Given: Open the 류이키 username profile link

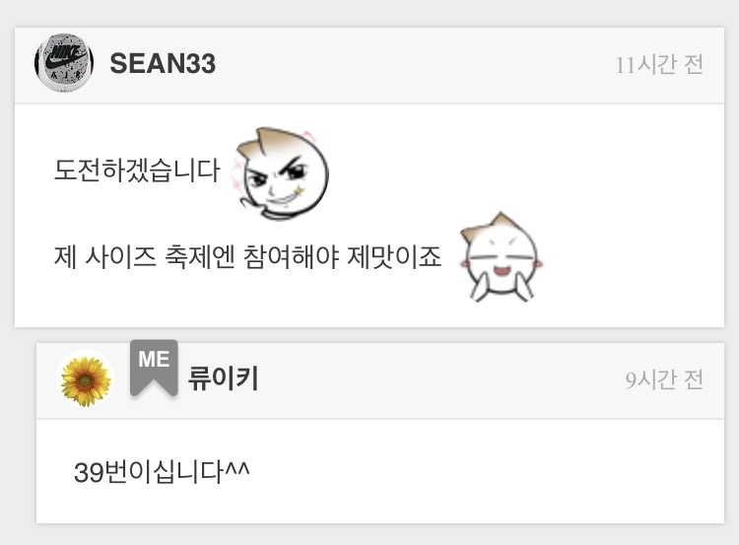Looking at the screenshot, I should (224, 378).
